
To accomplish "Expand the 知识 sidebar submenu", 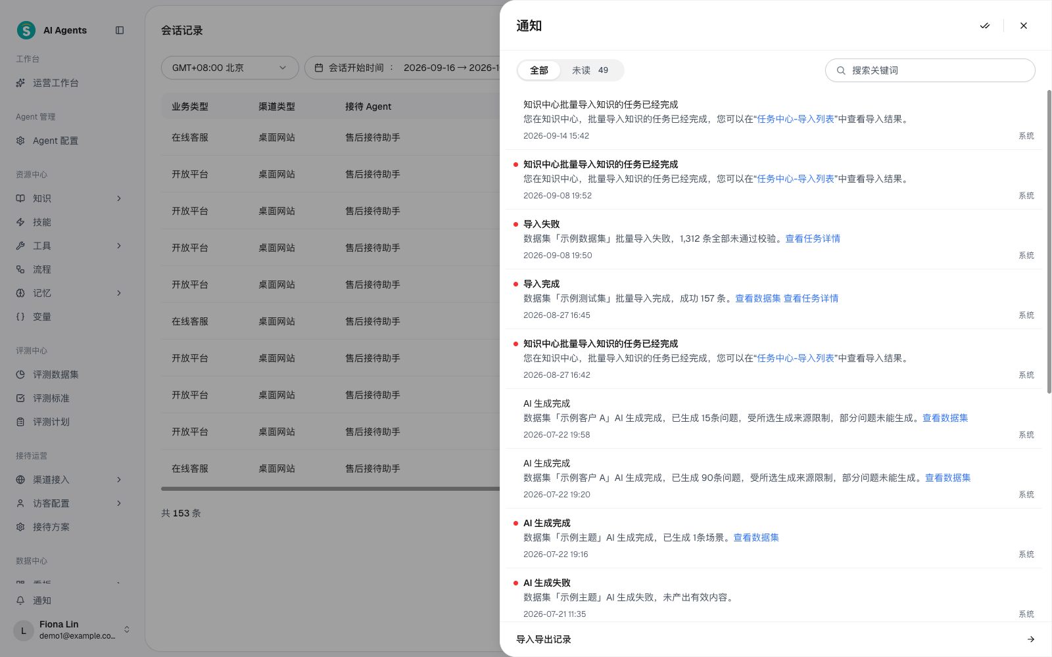I will (x=119, y=198).
